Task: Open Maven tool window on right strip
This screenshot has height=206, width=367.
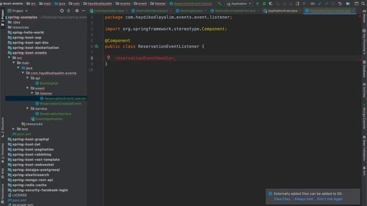Action: [364, 17]
